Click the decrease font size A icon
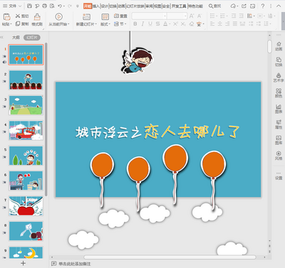 (x=199, y=16)
